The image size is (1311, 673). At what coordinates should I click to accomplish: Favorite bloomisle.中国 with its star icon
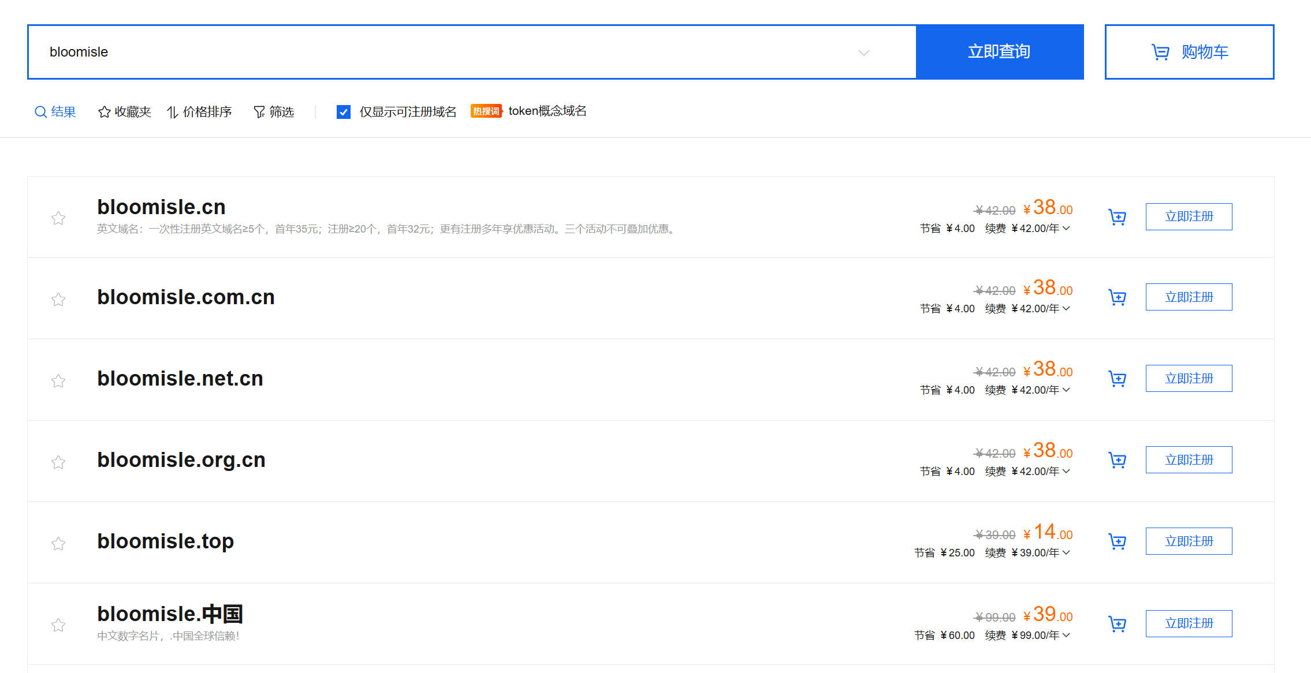click(x=58, y=625)
